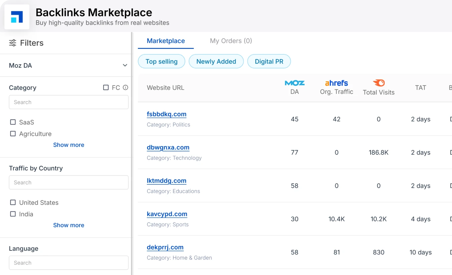The image size is (452, 275).
Task: Click the Filters sliders icon
Action: pyautogui.click(x=13, y=43)
